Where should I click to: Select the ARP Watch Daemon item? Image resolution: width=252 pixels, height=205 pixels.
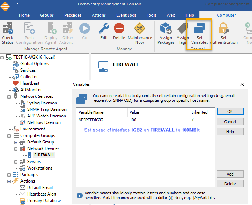47,116
